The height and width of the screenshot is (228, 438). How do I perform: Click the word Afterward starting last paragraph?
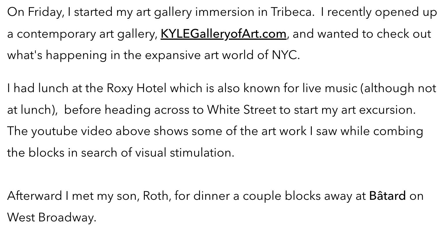34,196
